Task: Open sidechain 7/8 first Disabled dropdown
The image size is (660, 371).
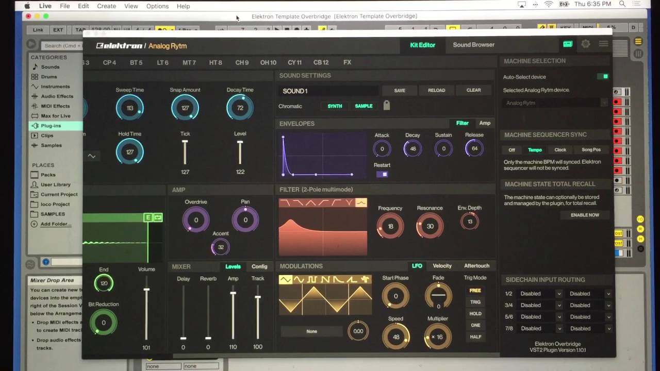Action: 540,328
